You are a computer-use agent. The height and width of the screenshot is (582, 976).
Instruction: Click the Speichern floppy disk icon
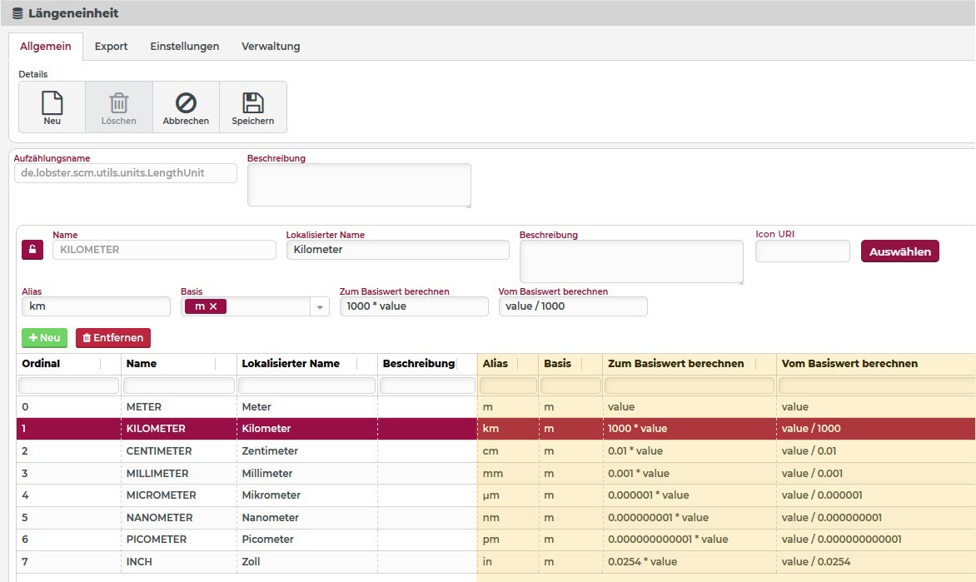click(252, 102)
